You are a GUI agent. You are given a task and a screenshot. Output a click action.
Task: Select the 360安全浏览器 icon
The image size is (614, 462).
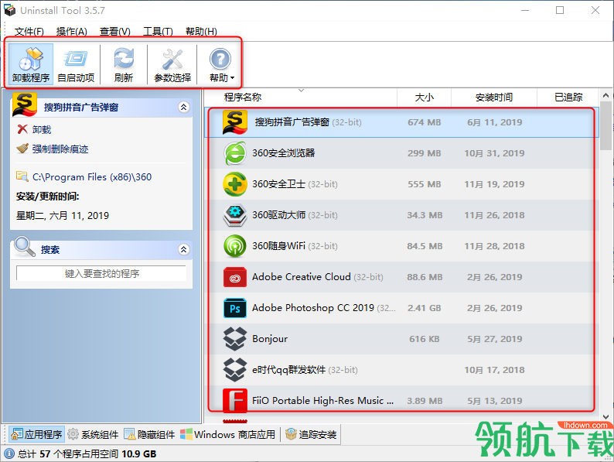(x=235, y=153)
